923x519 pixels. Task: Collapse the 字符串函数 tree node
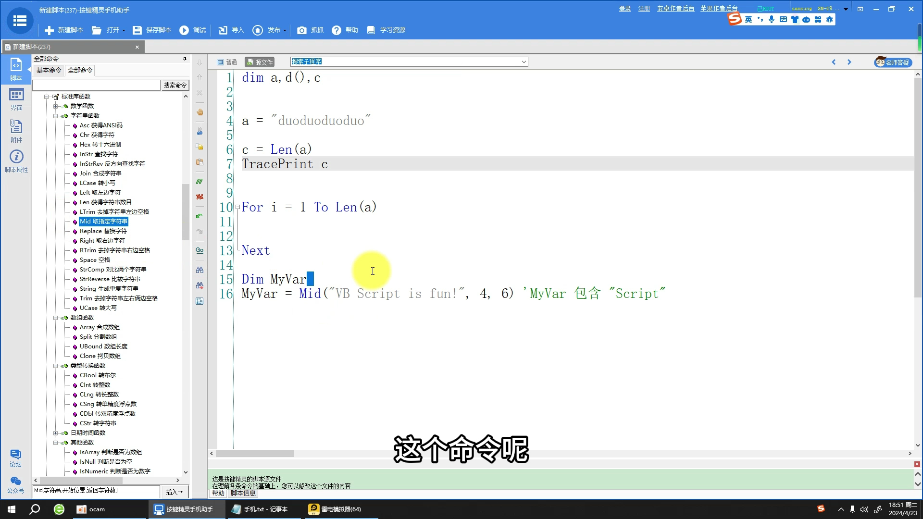[x=56, y=116]
